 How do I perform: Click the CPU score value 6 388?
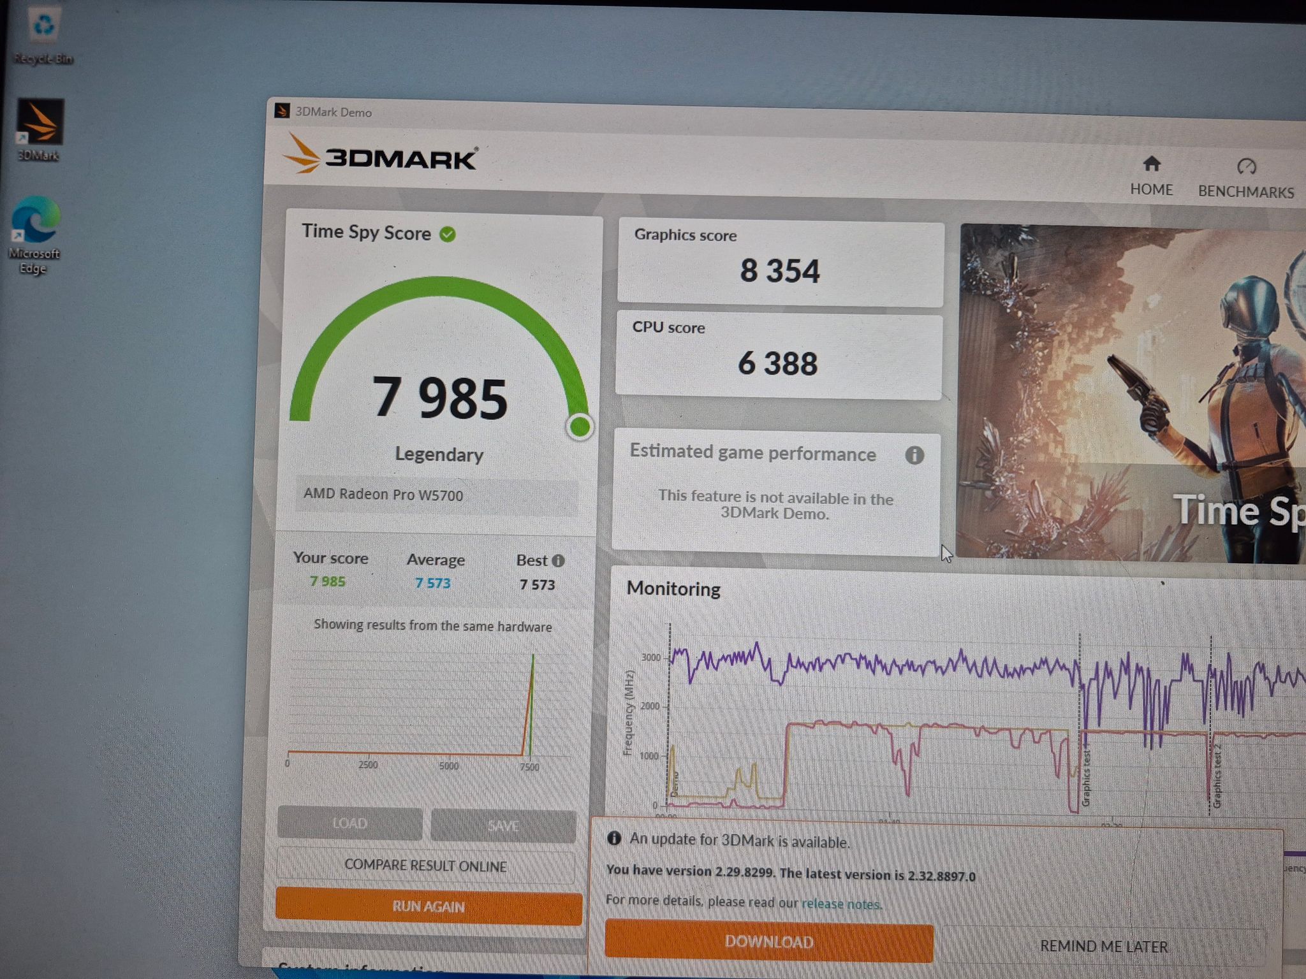pos(777,363)
